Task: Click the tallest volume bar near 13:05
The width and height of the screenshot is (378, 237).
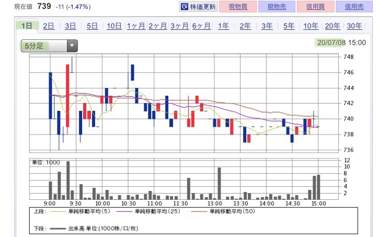Action: (x=219, y=183)
